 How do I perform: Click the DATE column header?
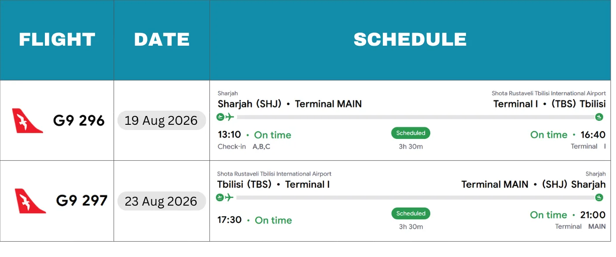(x=162, y=40)
